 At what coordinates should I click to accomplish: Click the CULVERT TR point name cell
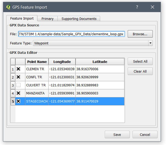tap(37, 85)
